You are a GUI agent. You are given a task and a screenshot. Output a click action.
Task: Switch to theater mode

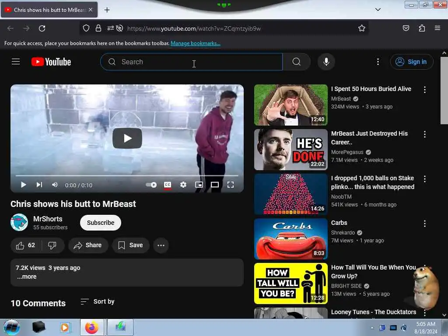pyautogui.click(x=214, y=185)
